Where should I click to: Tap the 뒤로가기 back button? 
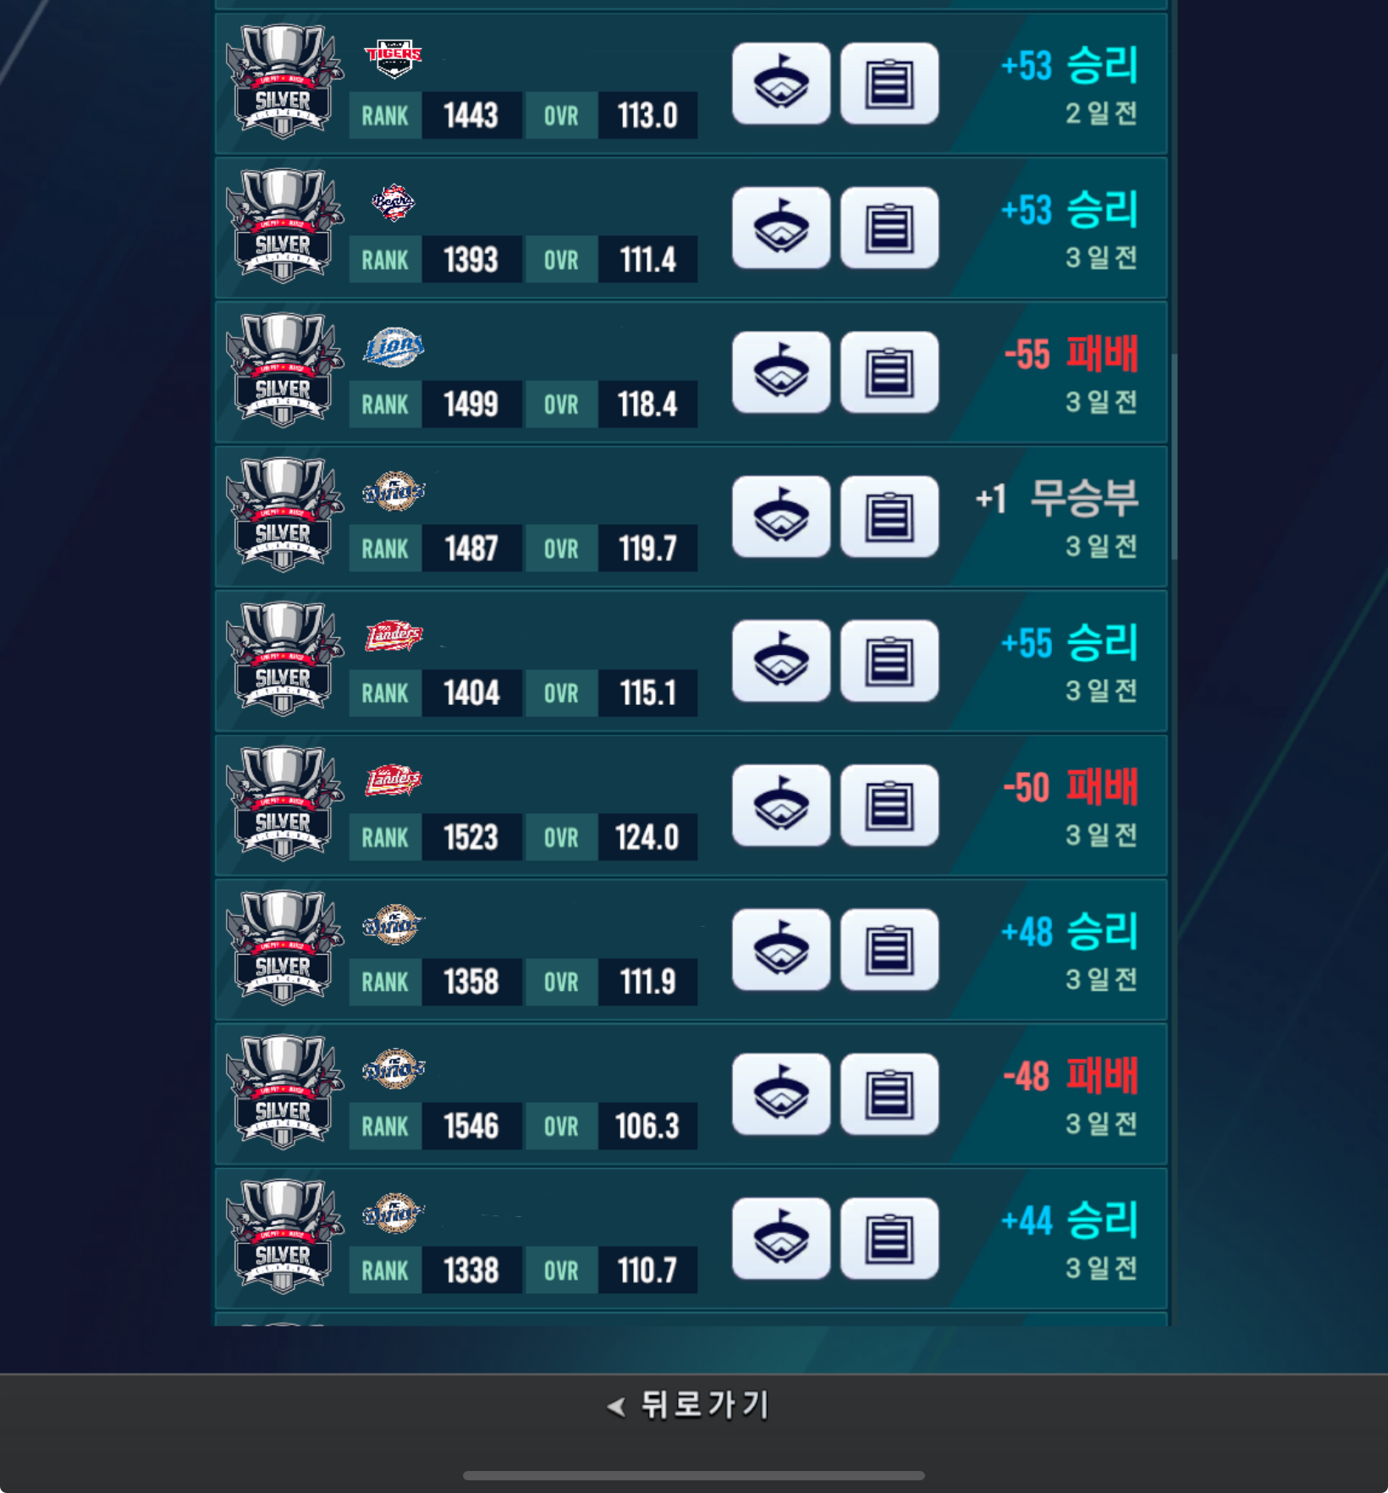point(688,1405)
